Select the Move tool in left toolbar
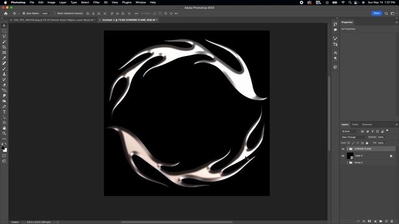 4,26
